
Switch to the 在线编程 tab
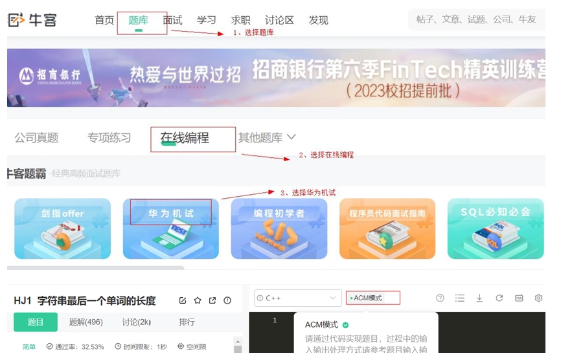click(x=185, y=138)
